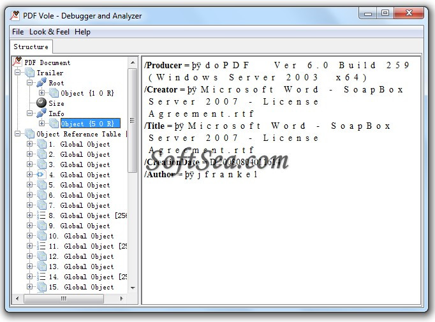Collapse the Object Reference Table node
The width and height of the screenshot is (435, 322).
(x=17, y=134)
